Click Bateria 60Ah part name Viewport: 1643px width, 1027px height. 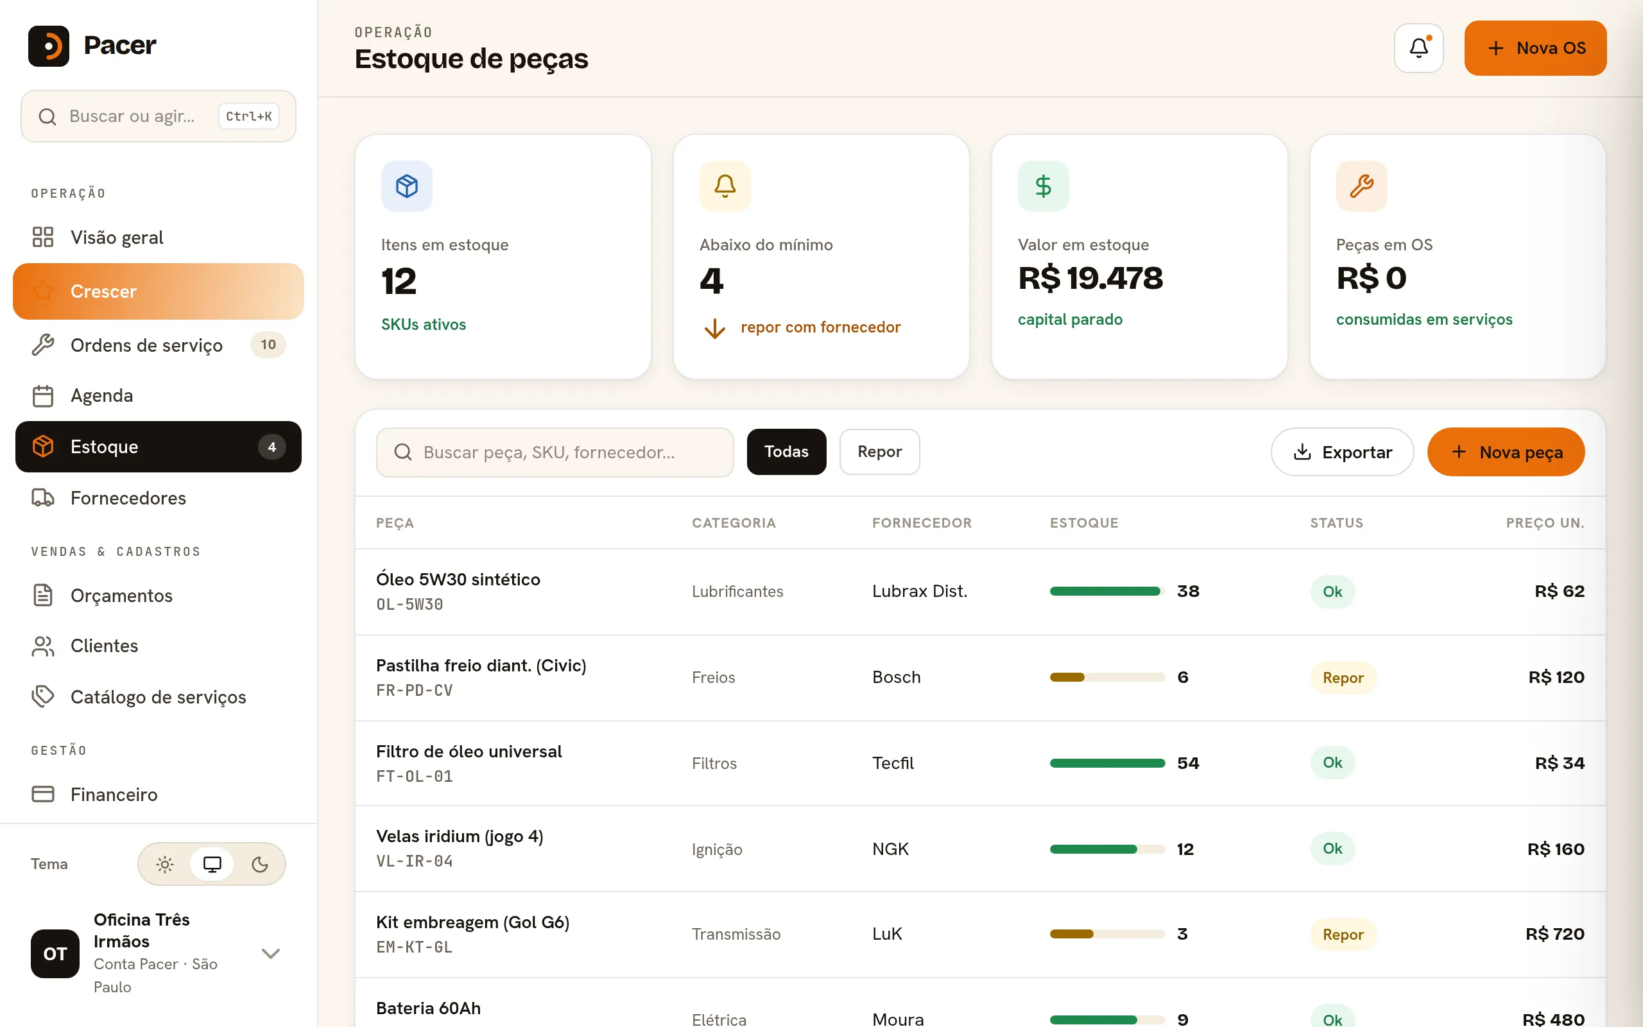429,1008
